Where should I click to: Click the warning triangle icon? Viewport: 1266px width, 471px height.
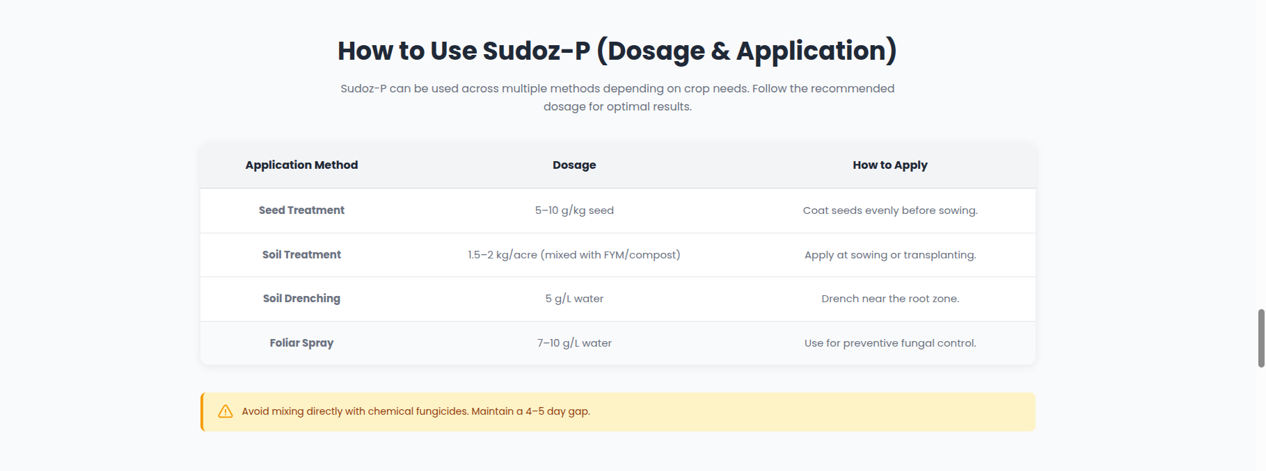225,411
